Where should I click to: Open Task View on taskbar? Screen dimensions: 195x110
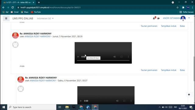pyautogui.click(x=60, y=107)
